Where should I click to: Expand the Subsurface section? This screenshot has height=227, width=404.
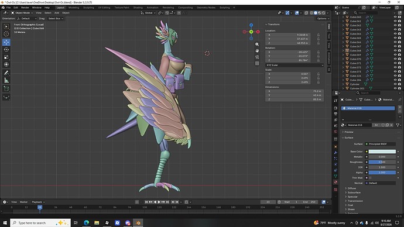click(x=354, y=192)
